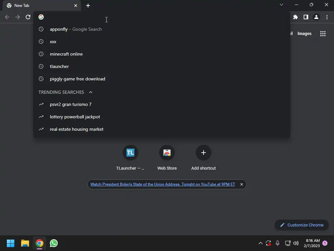Viewport: 334px width, 251px height.
Task: Click the sync tray icon with the red dot
Action: click(268, 243)
